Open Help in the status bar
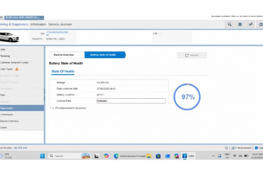The height and width of the screenshot is (175, 263). coord(259,148)
